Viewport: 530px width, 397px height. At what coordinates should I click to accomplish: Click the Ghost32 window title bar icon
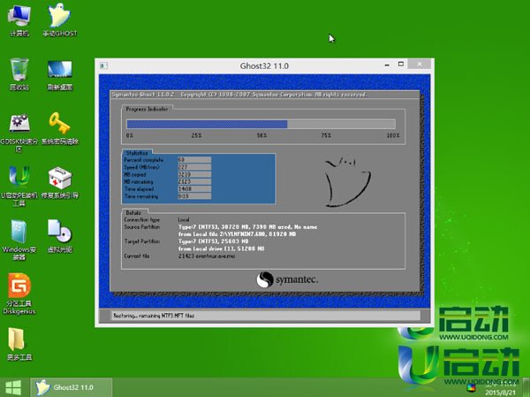pyautogui.click(x=103, y=65)
